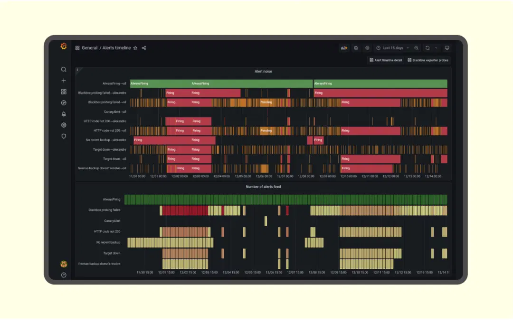Open the Alerting bell icon
Image resolution: width=513 pixels, height=320 pixels.
tap(64, 114)
